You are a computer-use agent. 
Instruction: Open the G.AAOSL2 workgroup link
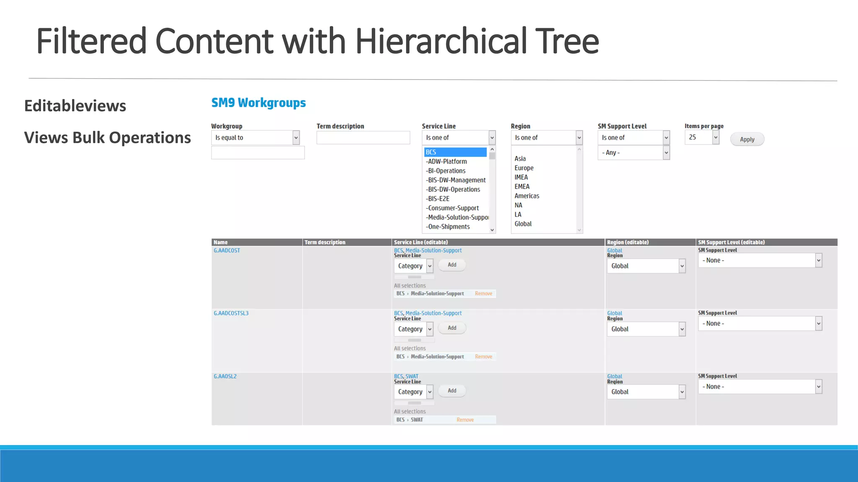pyautogui.click(x=225, y=377)
